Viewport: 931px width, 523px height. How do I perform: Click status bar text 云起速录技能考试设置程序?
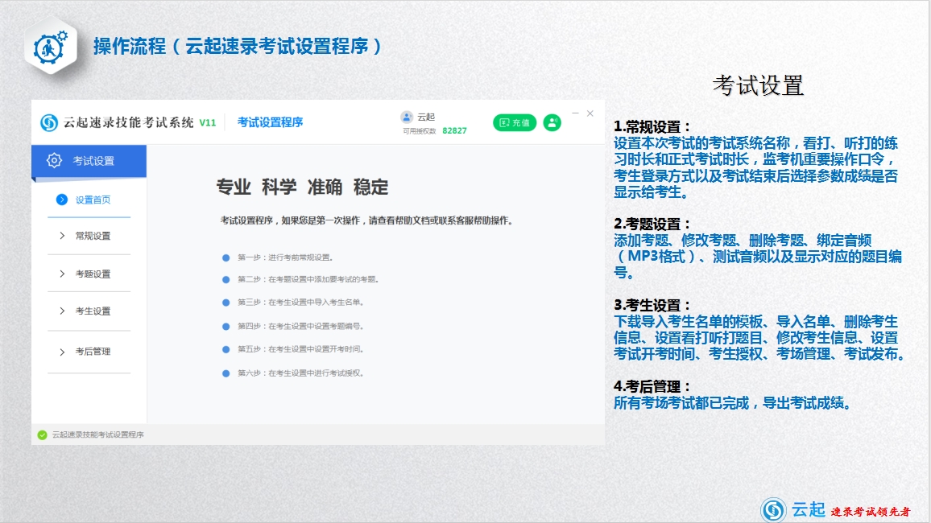tap(98, 434)
